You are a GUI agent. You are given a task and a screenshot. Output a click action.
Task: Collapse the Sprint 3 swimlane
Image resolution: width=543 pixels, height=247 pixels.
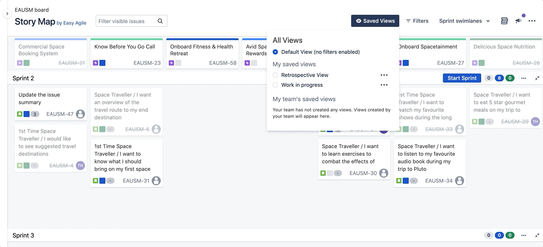(x=537, y=235)
